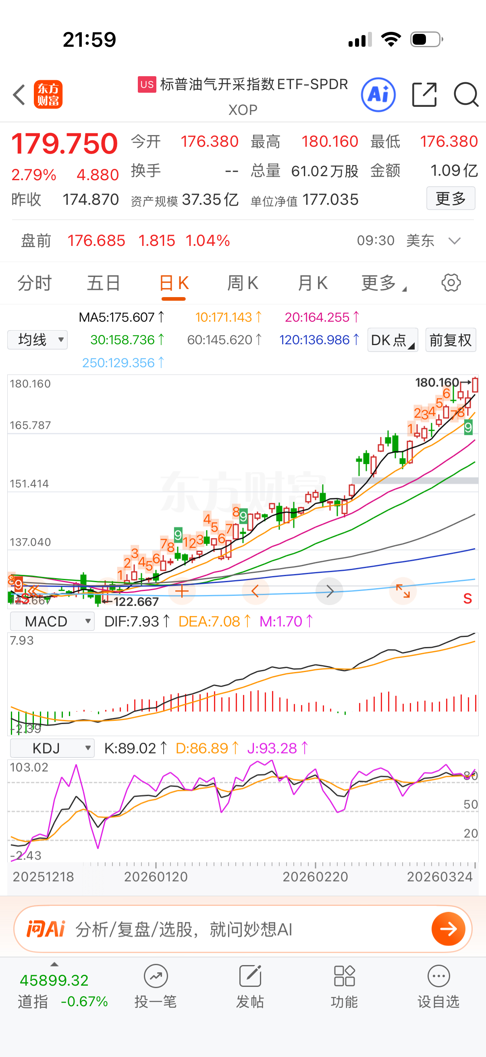Move chart right with arrow icon
Viewport: 486px width, 1057px height.
[x=329, y=591]
